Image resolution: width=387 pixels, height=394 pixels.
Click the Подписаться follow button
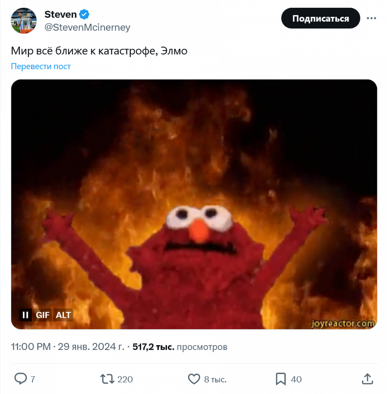pyautogui.click(x=320, y=18)
